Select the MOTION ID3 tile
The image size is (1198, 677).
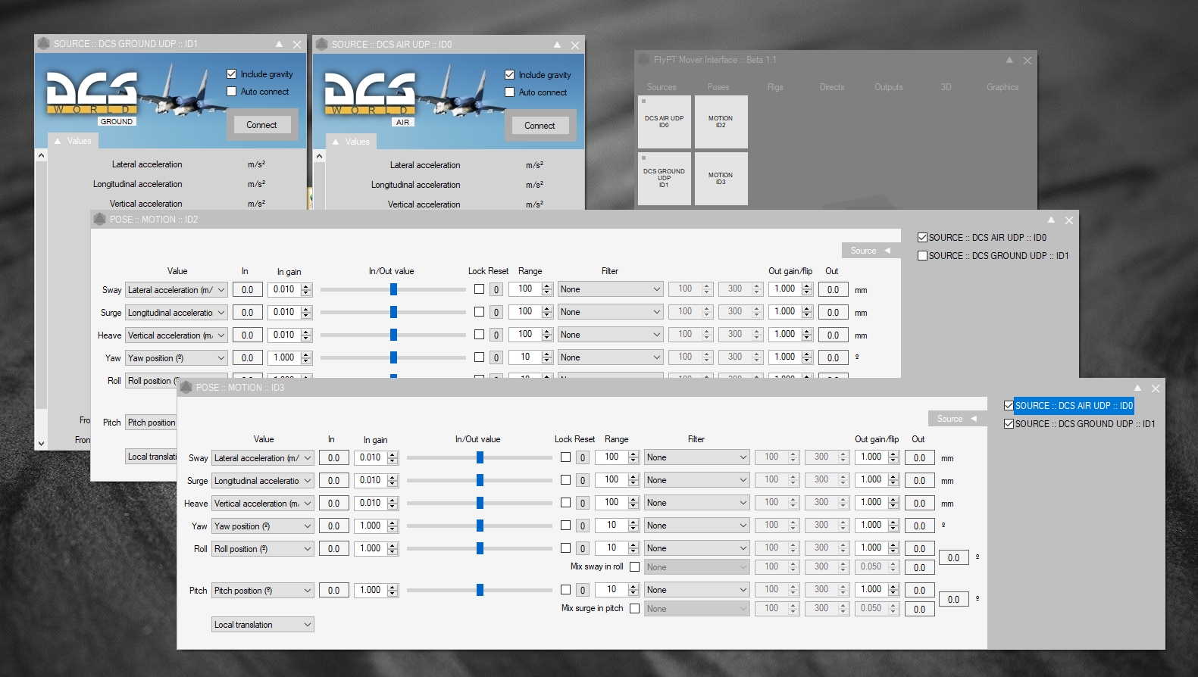pos(721,179)
